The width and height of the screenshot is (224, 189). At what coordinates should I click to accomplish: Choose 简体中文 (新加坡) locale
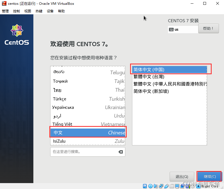(169, 91)
